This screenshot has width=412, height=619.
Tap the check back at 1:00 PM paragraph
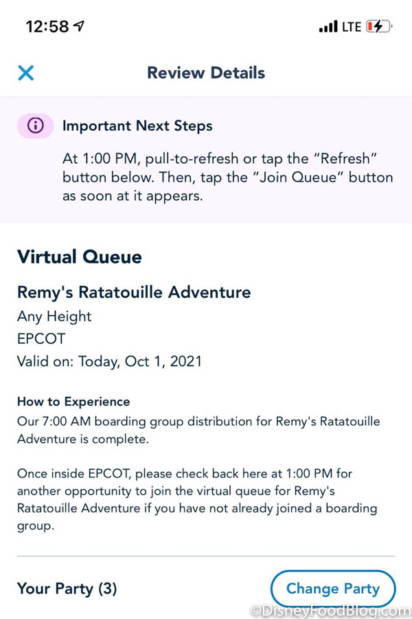tap(197, 500)
